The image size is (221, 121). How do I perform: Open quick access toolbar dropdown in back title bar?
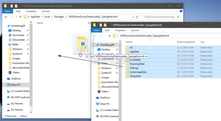pos(19,6)
